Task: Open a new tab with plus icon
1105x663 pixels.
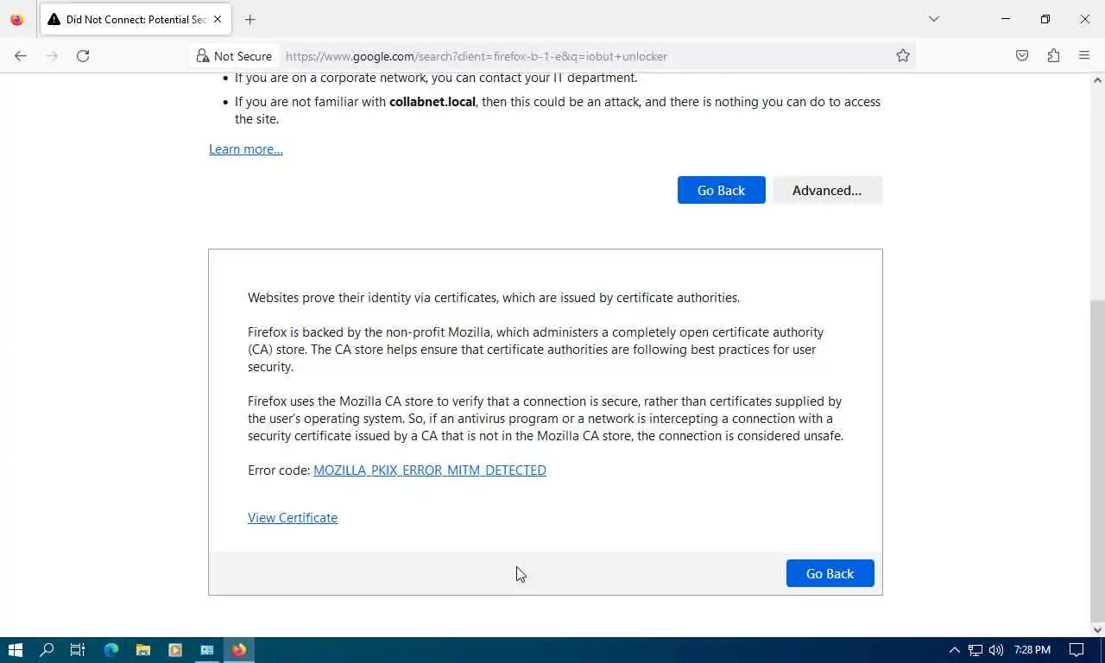Action: [249, 19]
